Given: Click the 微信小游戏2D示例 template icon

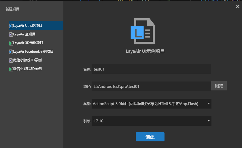Looking at the screenshot, I should coord(11,60).
